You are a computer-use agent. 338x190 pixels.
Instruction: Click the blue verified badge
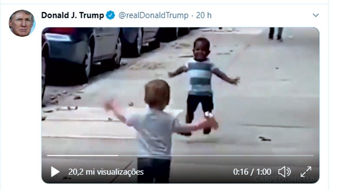pos(111,15)
